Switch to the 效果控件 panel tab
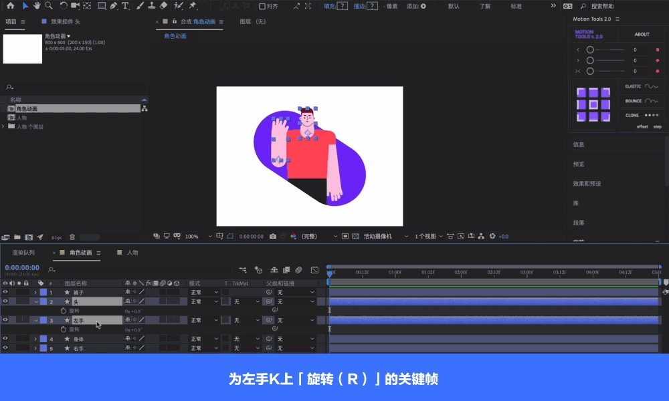This screenshot has height=401, width=669. (64, 21)
